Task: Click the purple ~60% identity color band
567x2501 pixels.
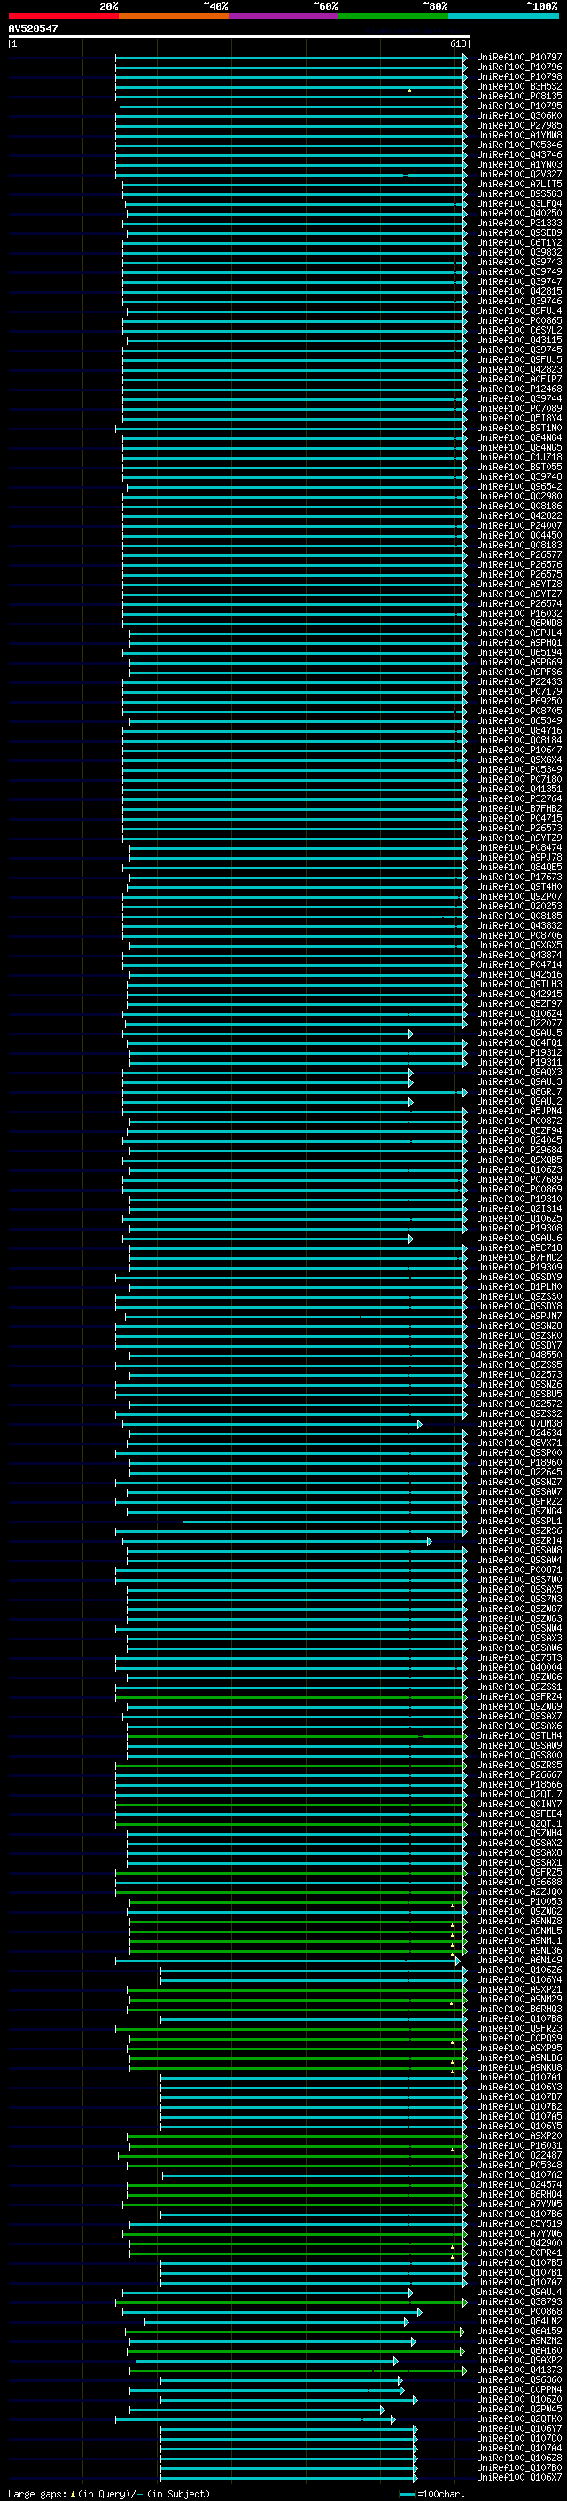Action: coord(283,16)
